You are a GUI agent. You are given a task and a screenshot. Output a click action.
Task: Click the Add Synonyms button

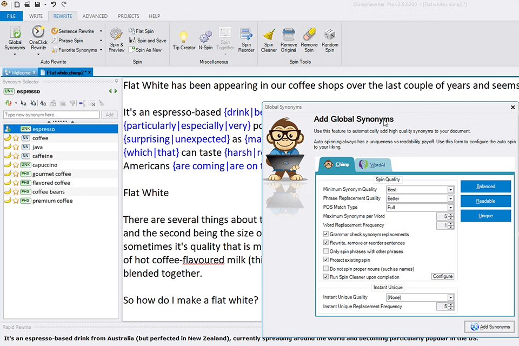point(490,327)
